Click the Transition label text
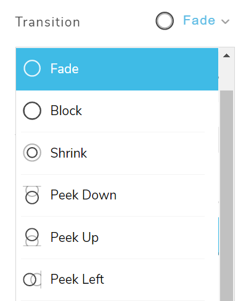 [x=47, y=22]
